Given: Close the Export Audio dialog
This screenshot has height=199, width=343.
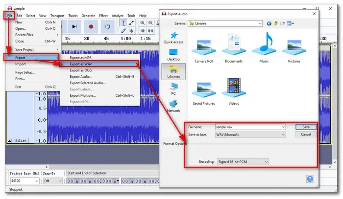Looking at the screenshot, I should click(x=314, y=14).
